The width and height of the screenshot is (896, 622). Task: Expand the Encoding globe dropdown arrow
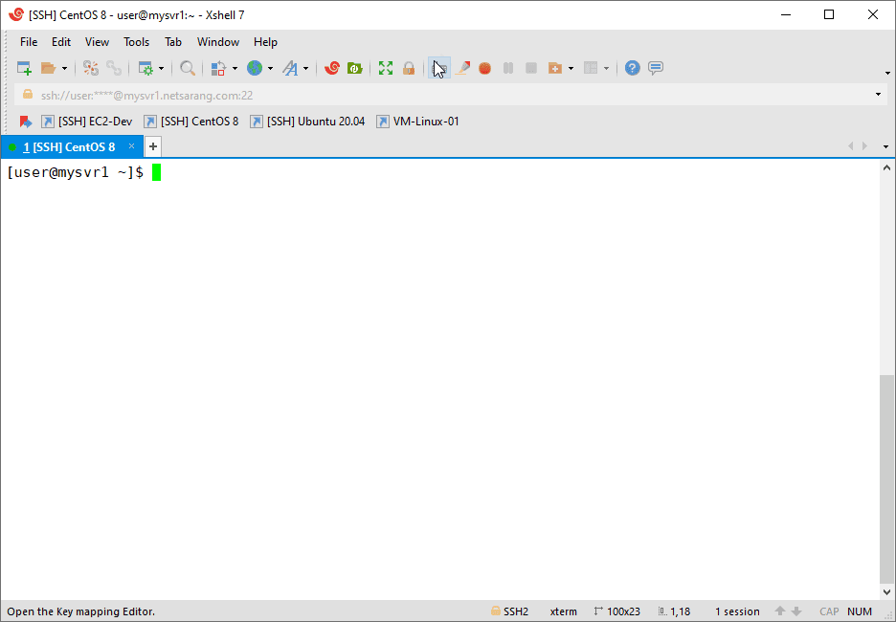[x=270, y=69]
